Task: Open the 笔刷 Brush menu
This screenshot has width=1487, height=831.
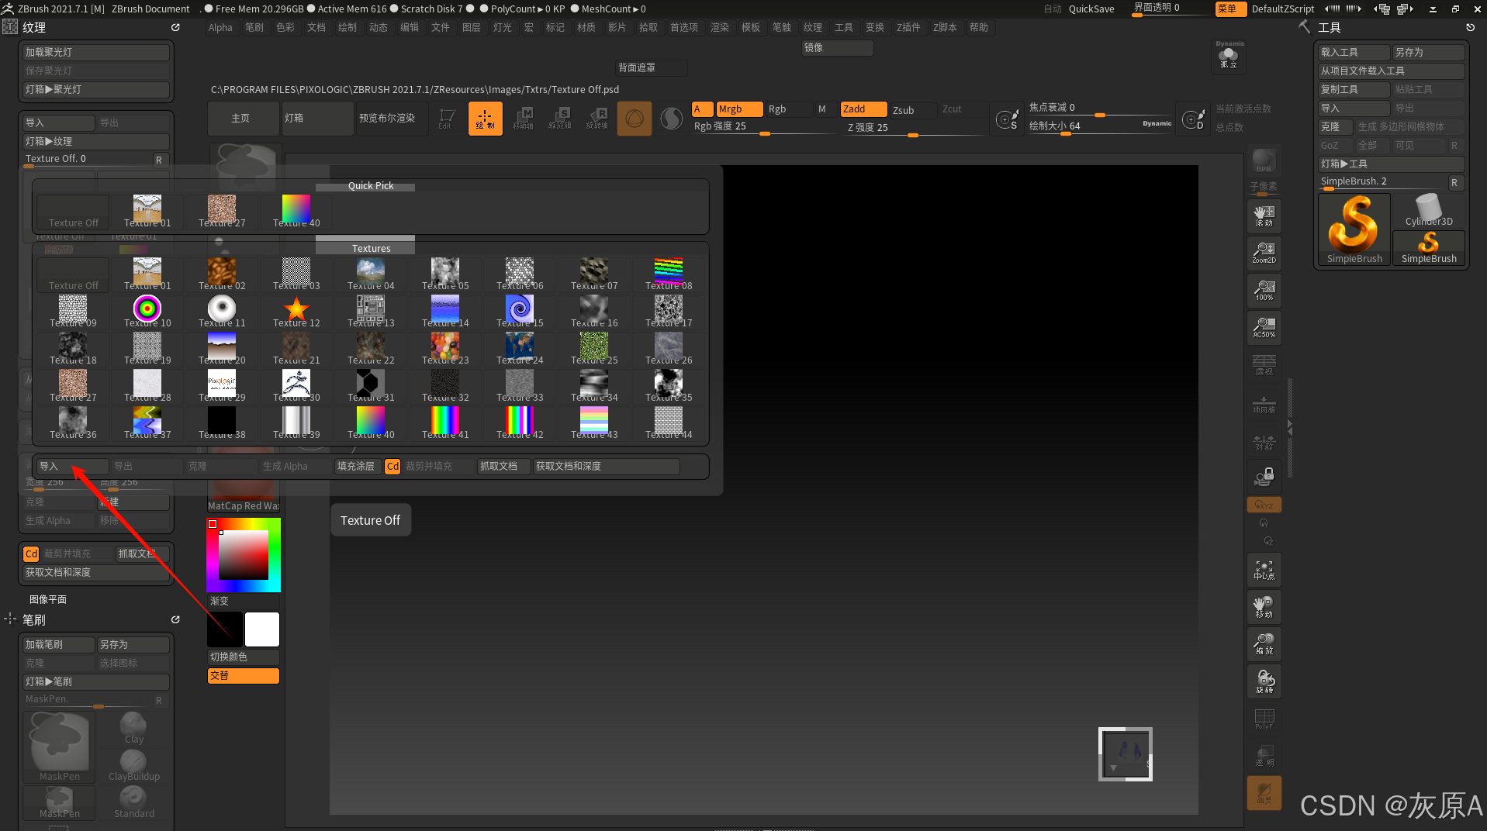Action: tap(254, 27)
